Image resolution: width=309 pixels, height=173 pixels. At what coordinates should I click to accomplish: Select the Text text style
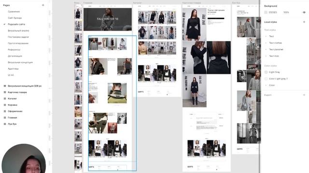click(271, 37)
